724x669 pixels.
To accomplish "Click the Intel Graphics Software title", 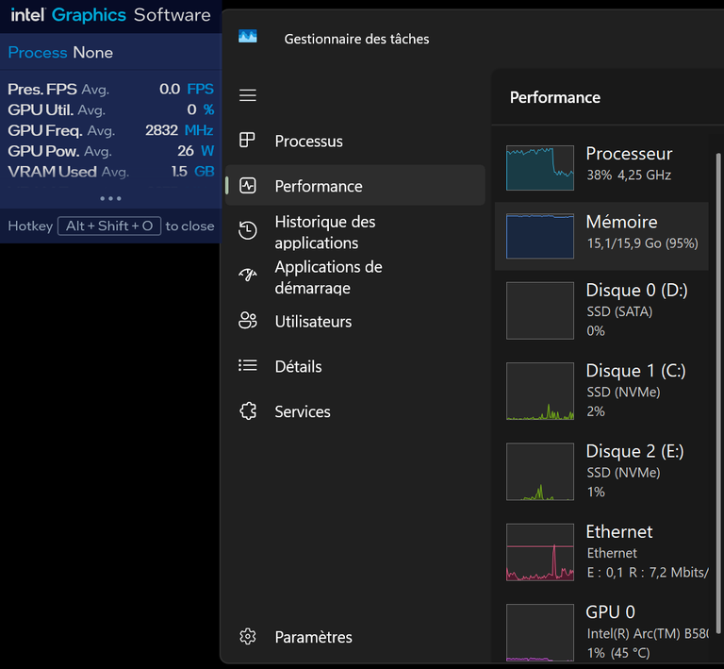I will (x=111, y=15).
